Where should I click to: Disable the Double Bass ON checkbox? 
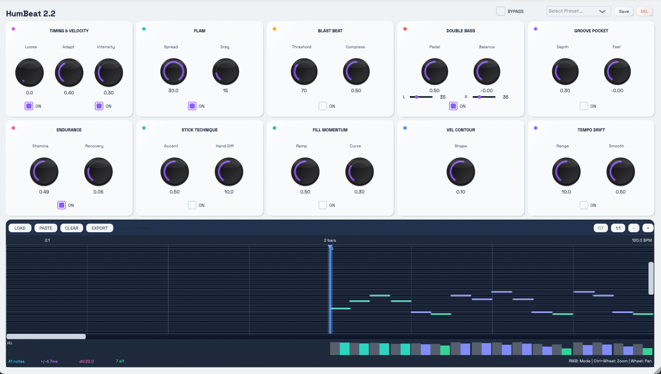click(x=453, y=106)
